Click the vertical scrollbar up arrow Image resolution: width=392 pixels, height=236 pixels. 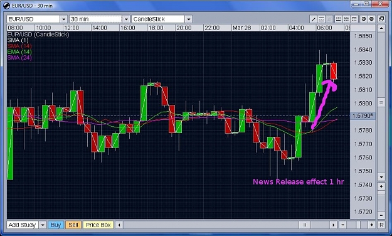pyautogui.click(x=381, y=28)
